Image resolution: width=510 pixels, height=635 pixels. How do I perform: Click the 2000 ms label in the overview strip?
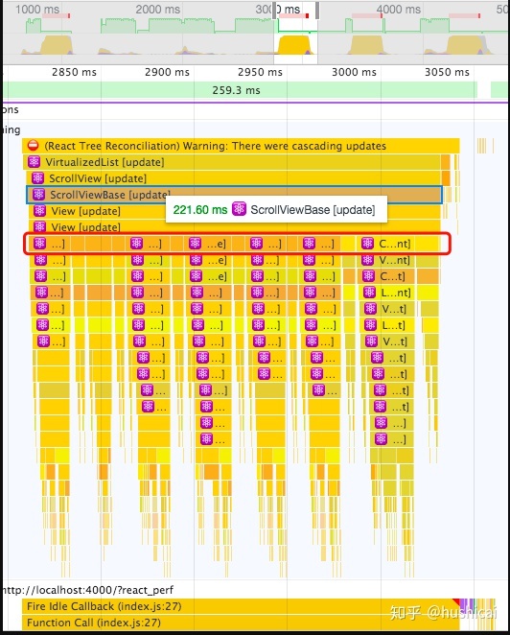point(158,10)
